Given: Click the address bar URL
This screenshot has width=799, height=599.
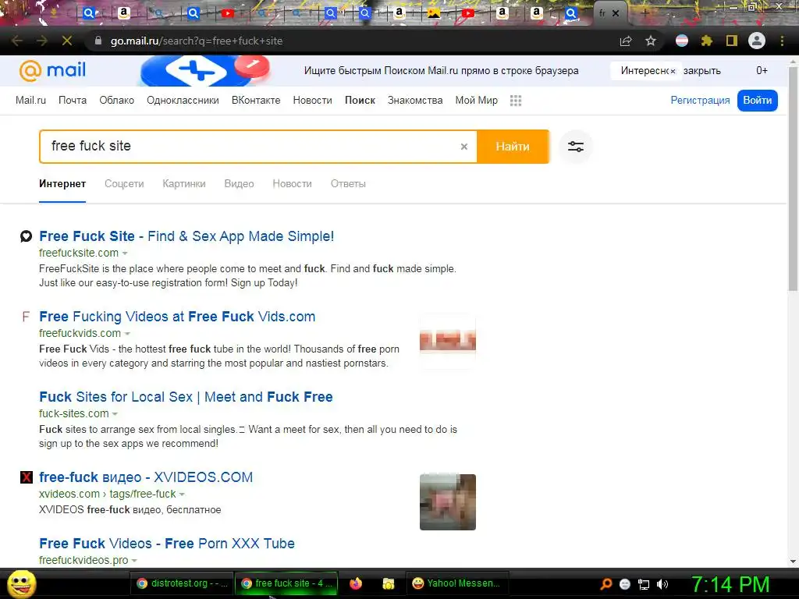Looking at the screenshot, I should [197, 41].
